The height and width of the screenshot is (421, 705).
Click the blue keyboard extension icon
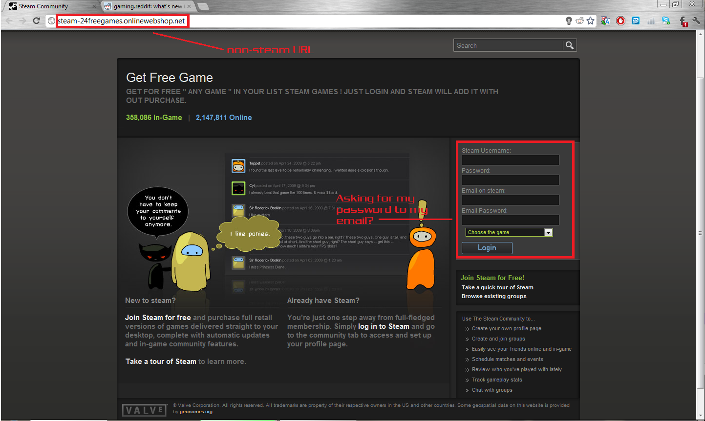[x=636, y=21]
